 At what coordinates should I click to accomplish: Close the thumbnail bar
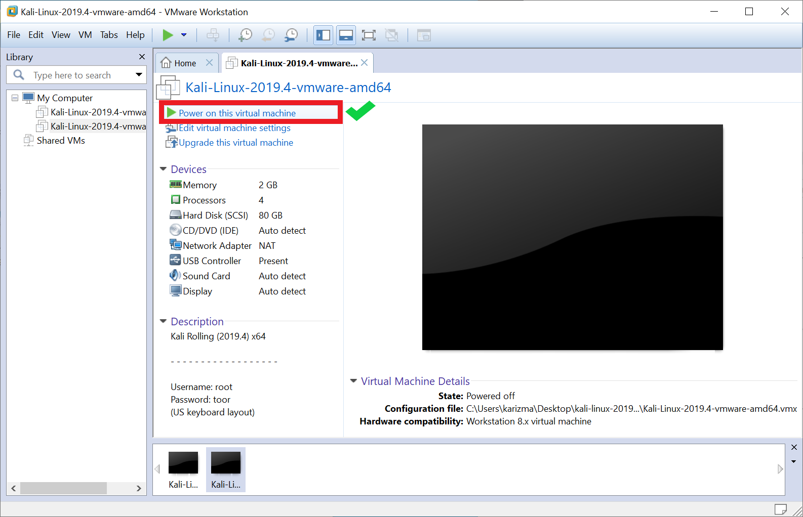(x=794, y=447)
